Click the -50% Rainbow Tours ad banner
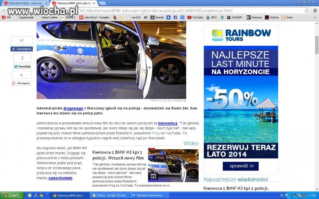Viewport: 319px width, 199px height. (x=241, y=99)
